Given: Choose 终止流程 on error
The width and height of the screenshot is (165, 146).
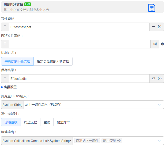Looking at the screenshot, I should [31, 122].
